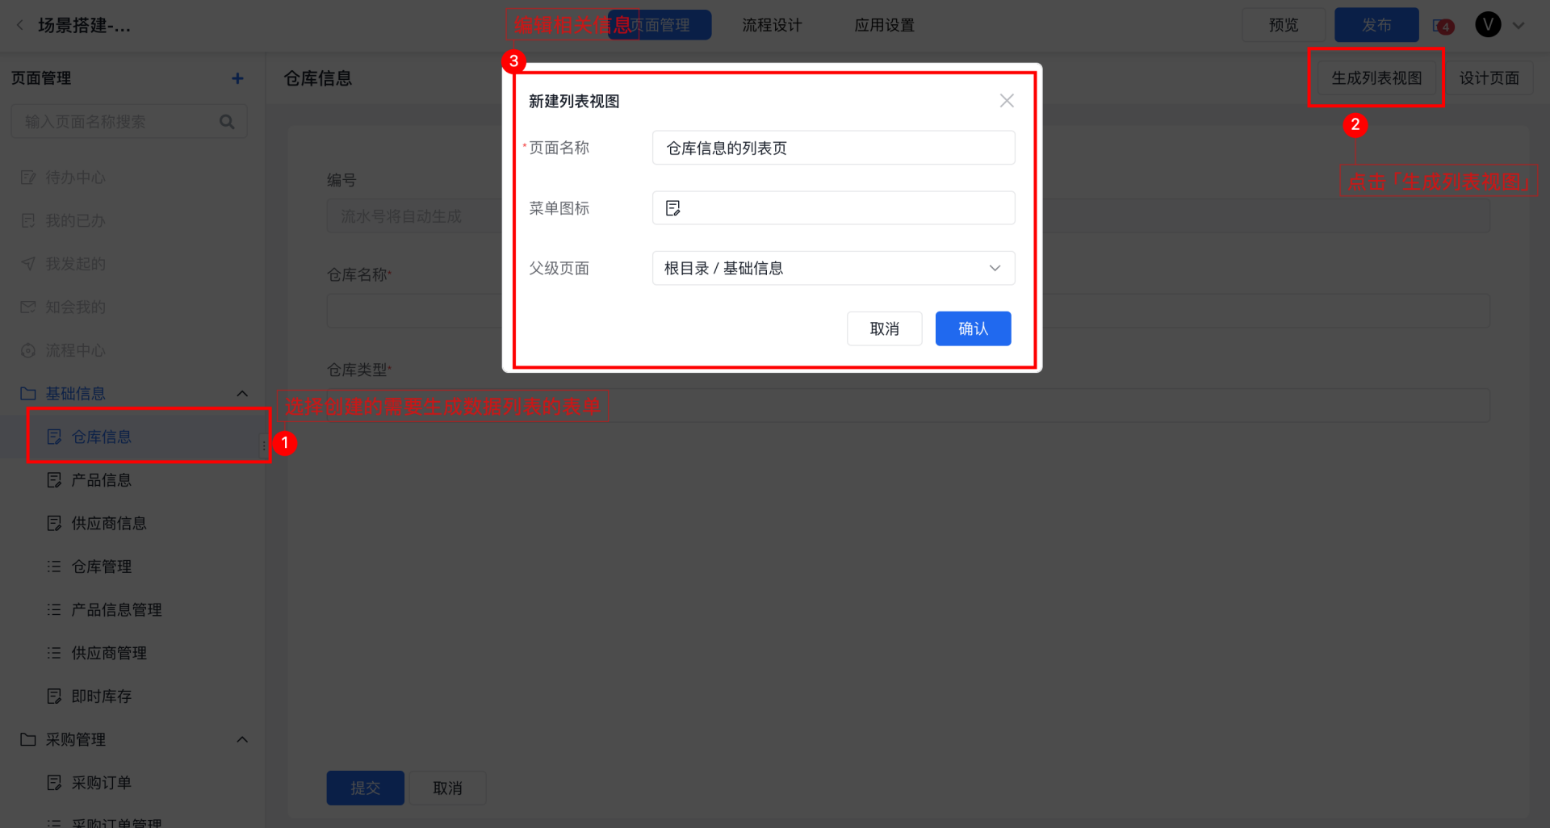
Task: Click the plus icon to add a page
Action: click(x=237, y=78)
